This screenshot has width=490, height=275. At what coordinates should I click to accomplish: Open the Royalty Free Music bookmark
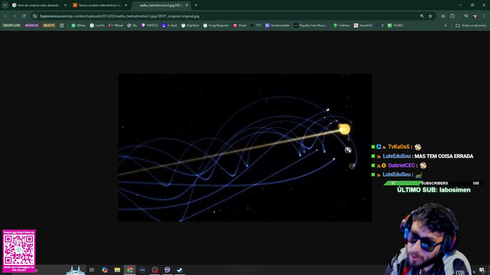(310, 26)
